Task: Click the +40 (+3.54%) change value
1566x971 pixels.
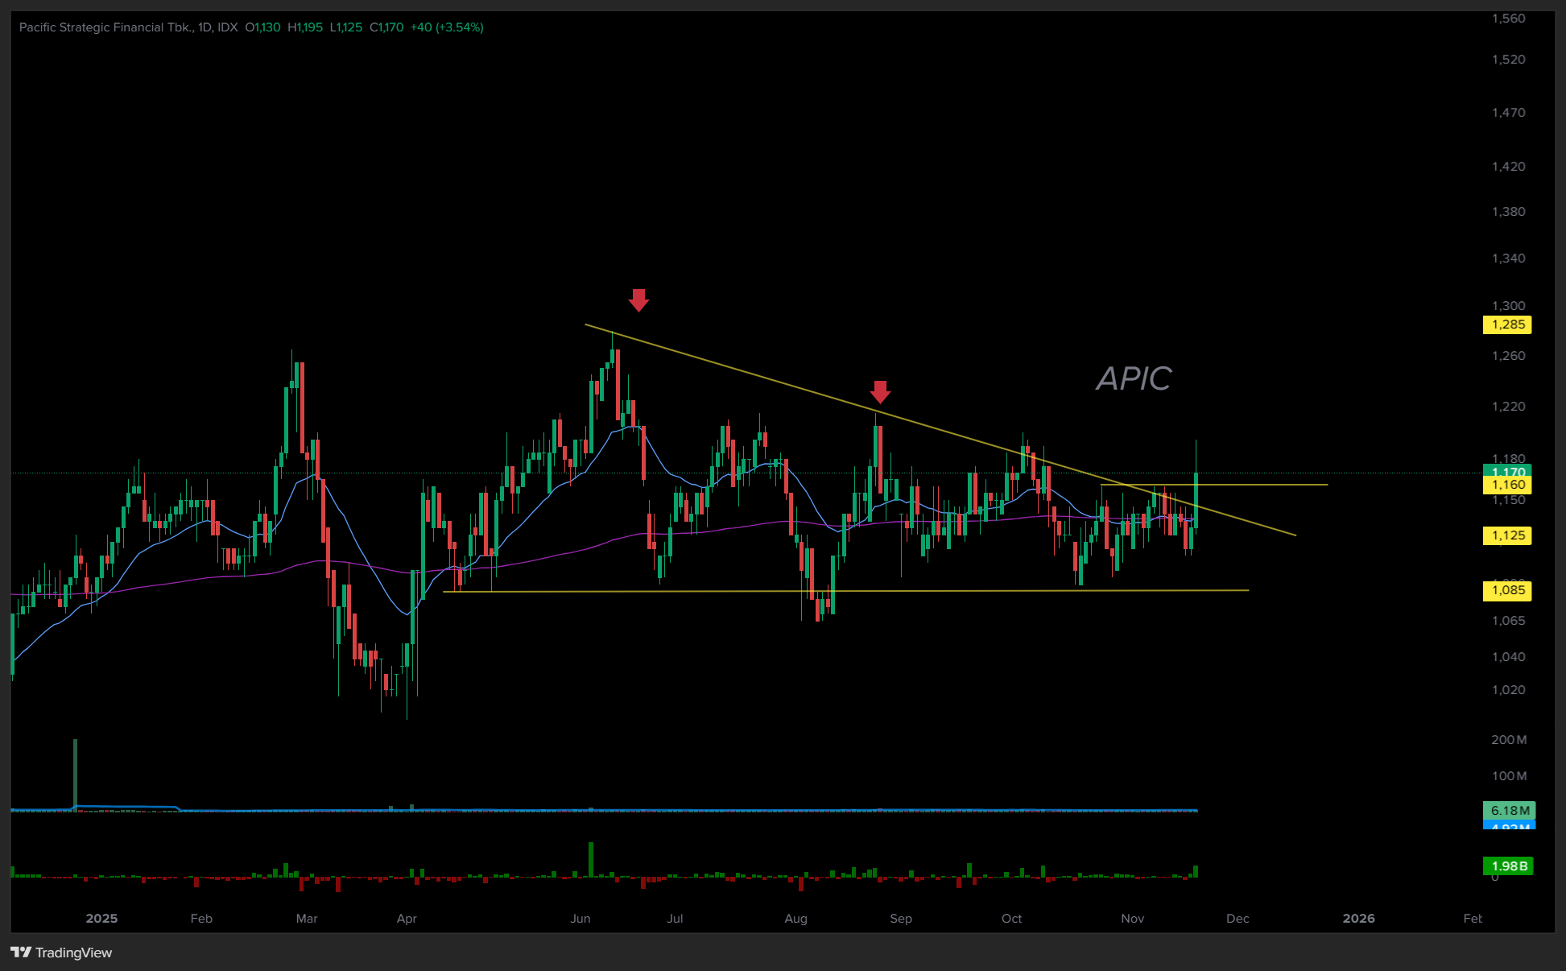Action: click(x=447, y=27)
